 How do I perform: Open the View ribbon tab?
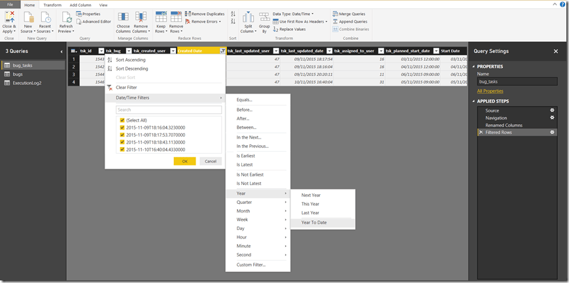click(x=103, y=5)
